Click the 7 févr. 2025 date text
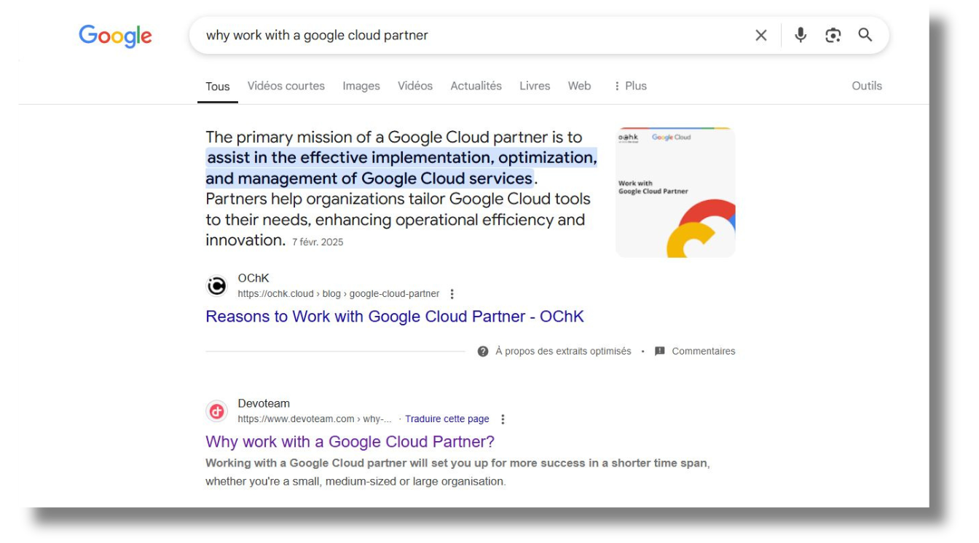The width and height of the screenshot is (979, 543). coord(318,242)
